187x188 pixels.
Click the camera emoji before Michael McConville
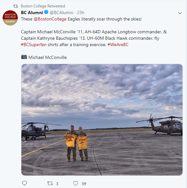24,57
